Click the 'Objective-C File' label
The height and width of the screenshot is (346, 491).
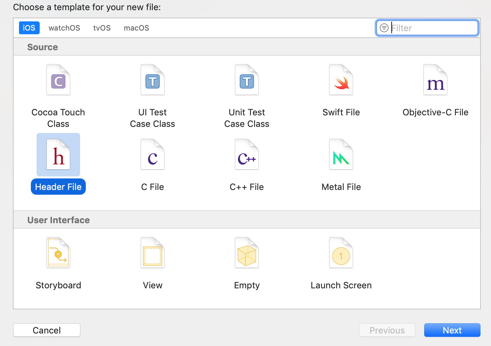click(x=435, y=112)
